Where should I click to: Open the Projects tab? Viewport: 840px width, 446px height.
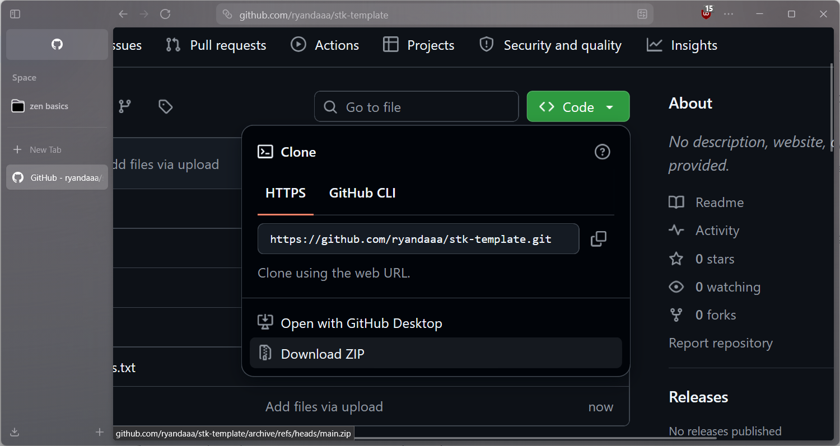[x=418, y=45]
